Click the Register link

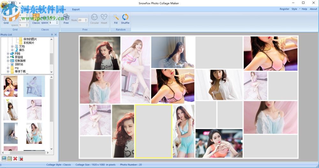tap(285, 9)
